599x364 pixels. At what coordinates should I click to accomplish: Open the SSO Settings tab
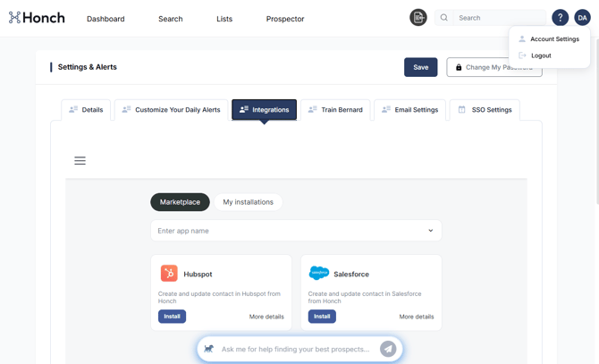pyautogui.click(x=485, y=110)
